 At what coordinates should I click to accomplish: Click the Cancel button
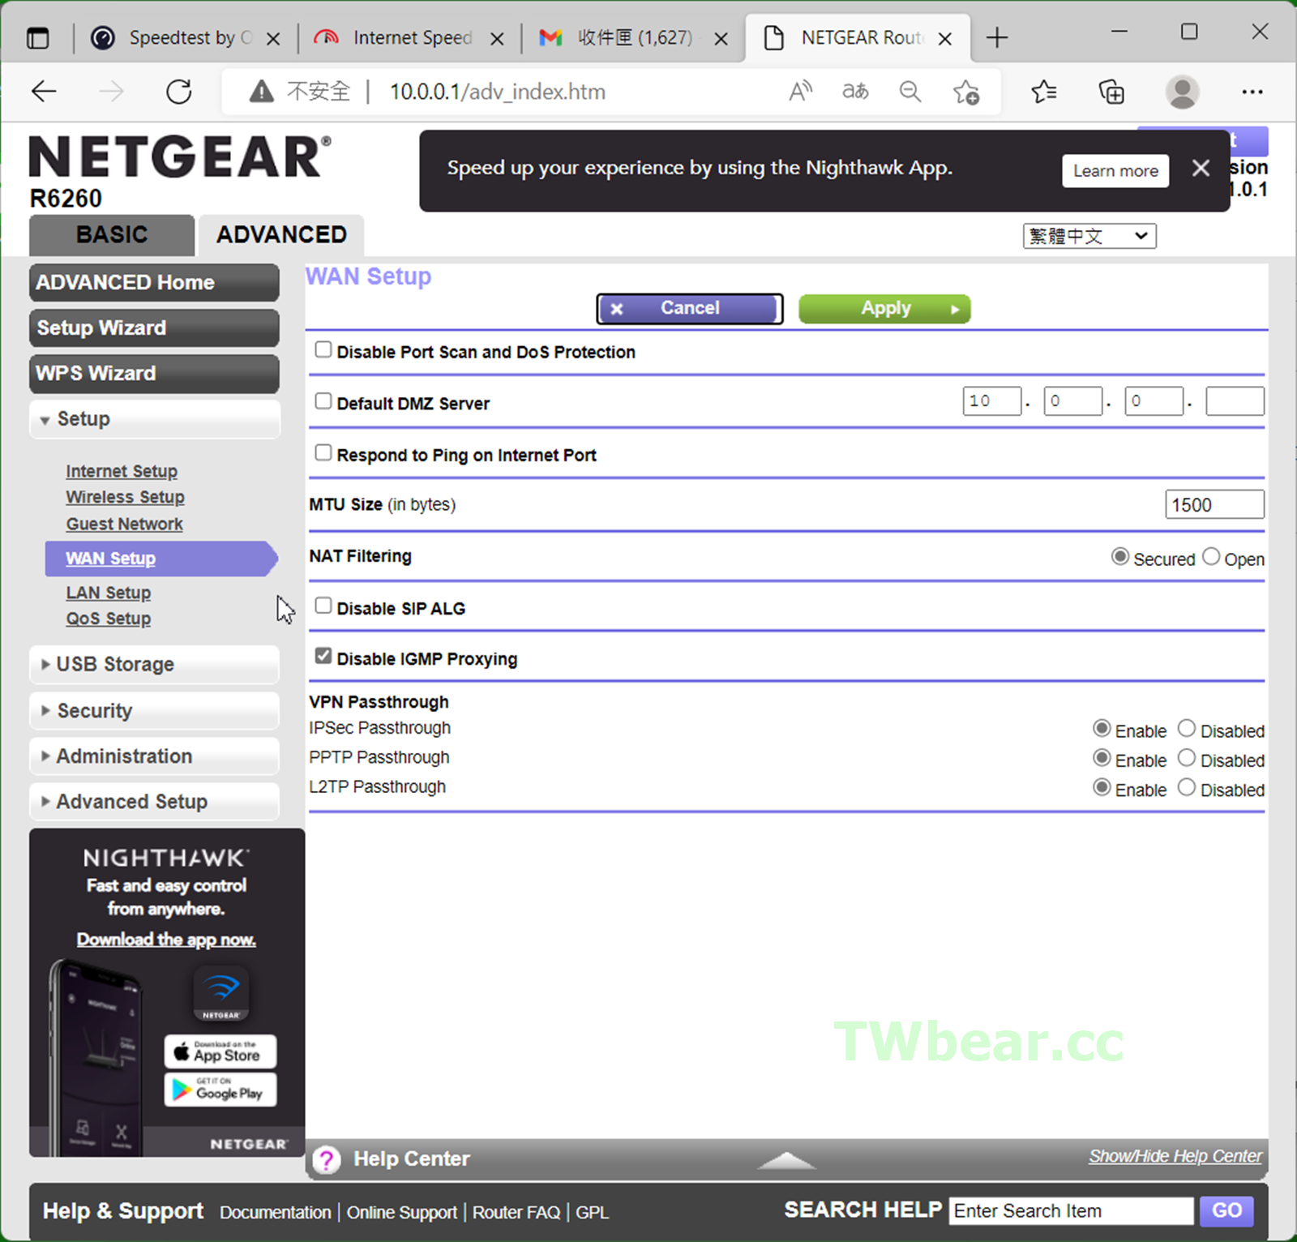(x=690, y=309)
